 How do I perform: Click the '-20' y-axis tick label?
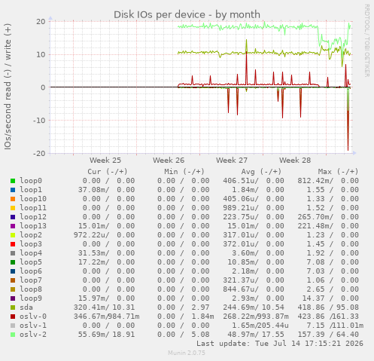click(39, 153)
